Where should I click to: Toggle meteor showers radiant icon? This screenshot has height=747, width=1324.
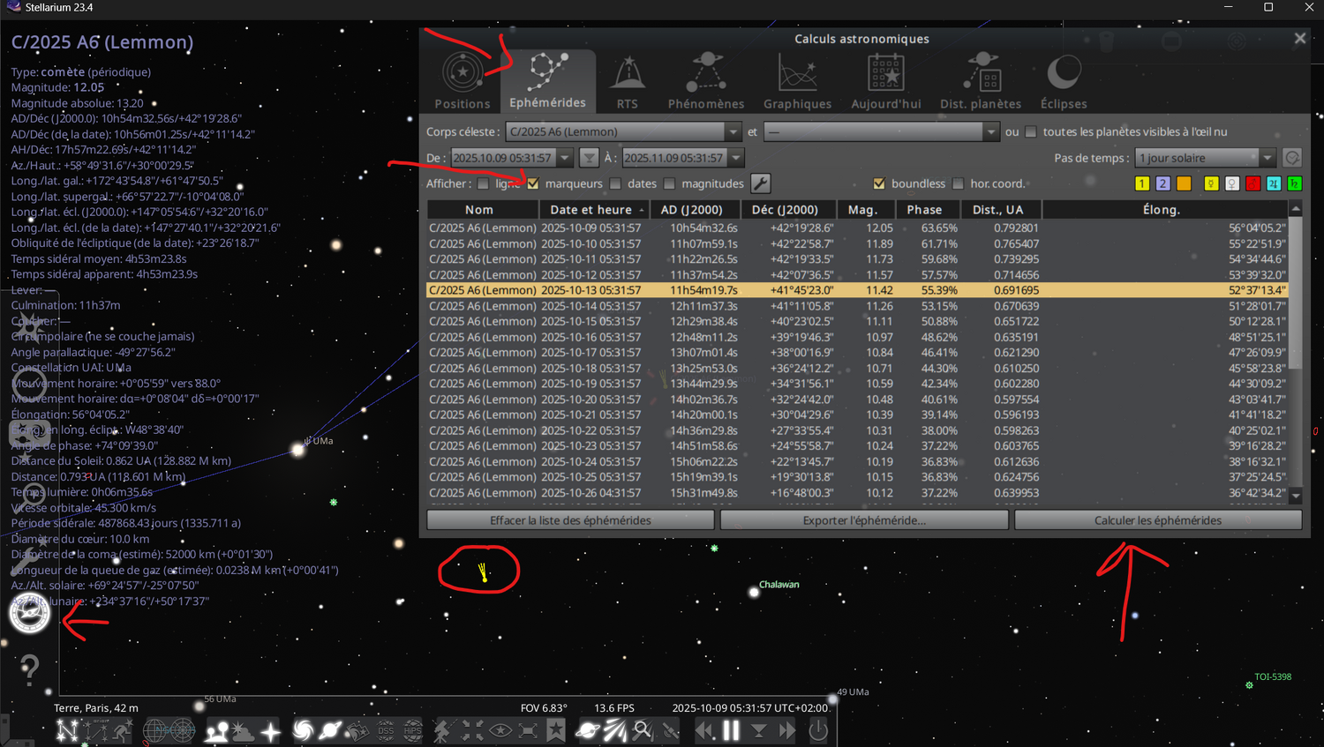(615, 730)
